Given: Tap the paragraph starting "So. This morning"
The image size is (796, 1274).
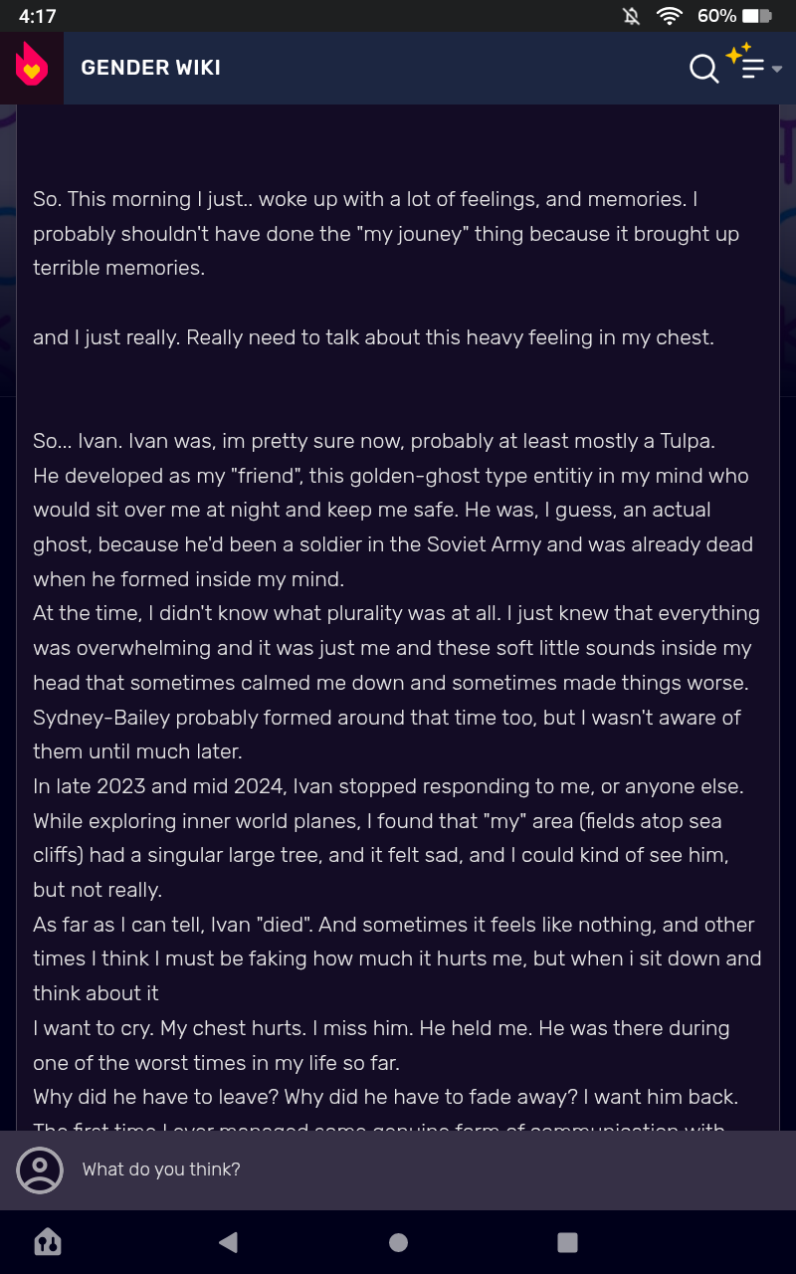Looking at the screenshot, I should [x=386, y=234].
